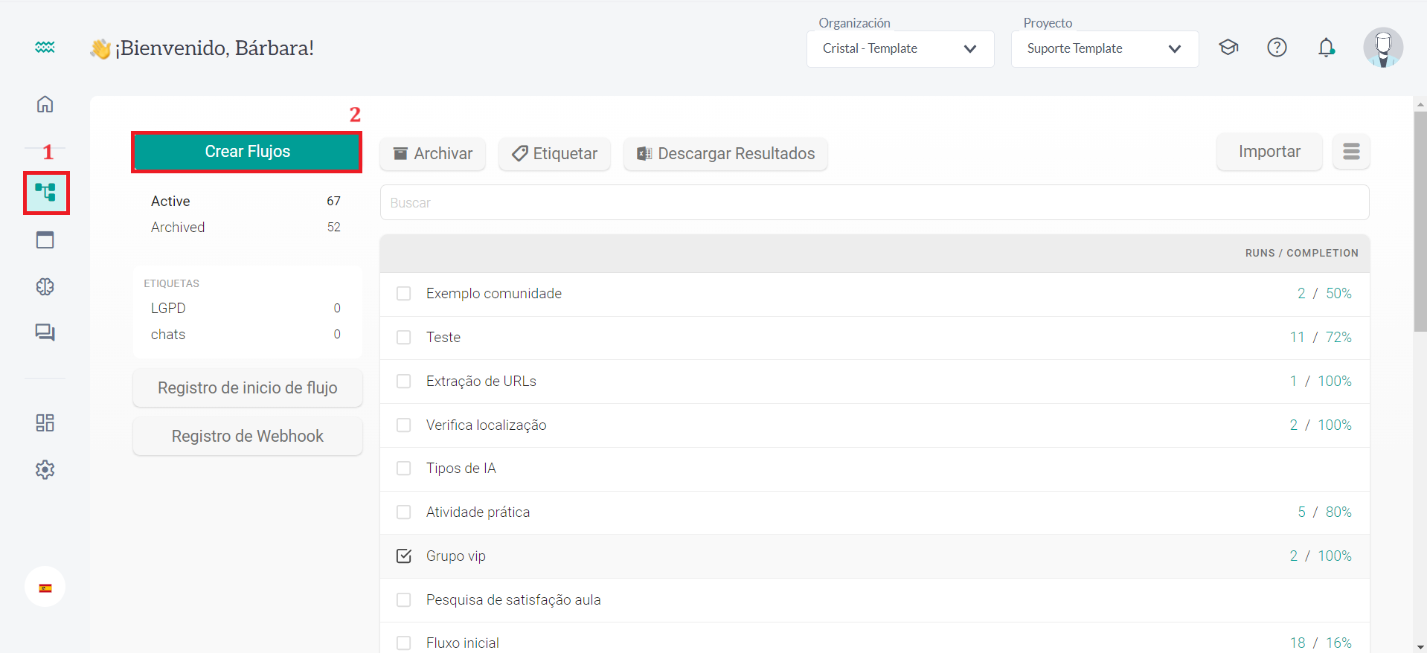Expand the Organización dropdown

coord(900,49)
